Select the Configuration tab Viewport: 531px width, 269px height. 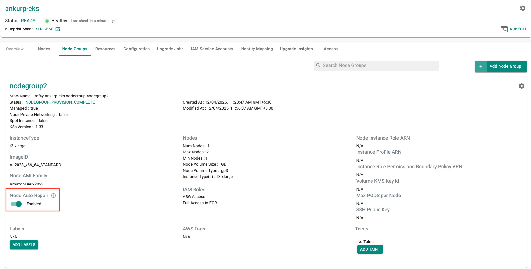[136, 49]
